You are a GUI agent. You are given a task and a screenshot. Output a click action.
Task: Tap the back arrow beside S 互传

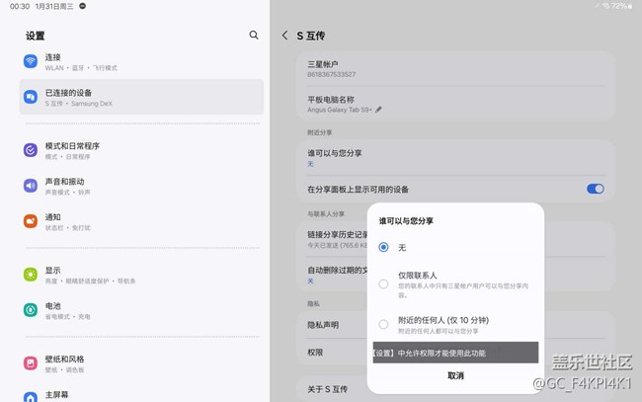[x=285, y=36]
